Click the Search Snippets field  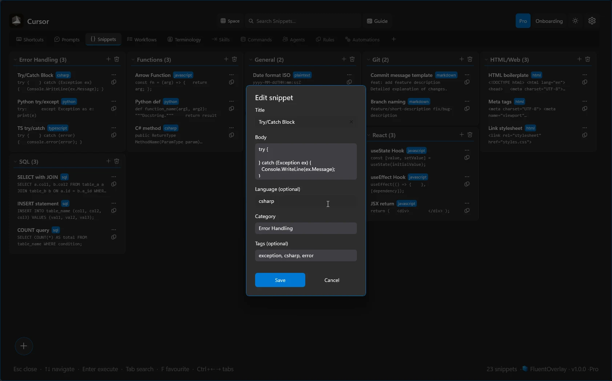(x=303, y=21)
